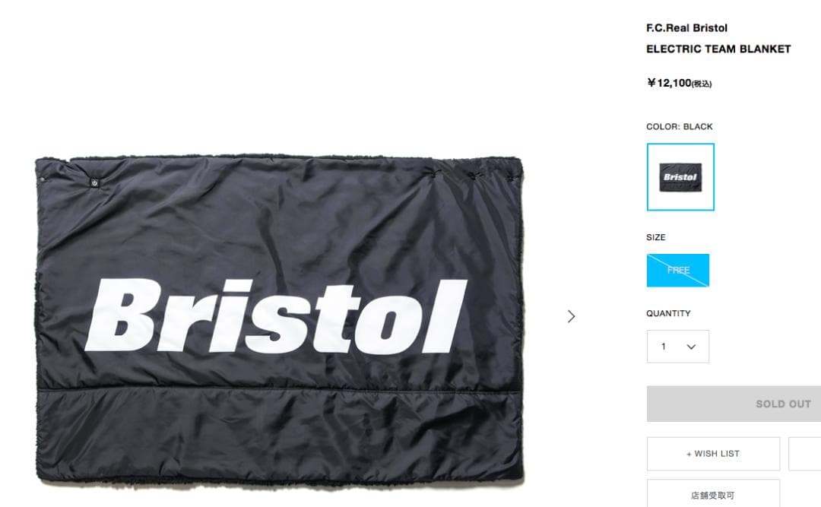Image resolution: width=821 pixels, height=507 pixels.
Task: Open the F.C.Real Bristol brand link
Action: point(686,28)
